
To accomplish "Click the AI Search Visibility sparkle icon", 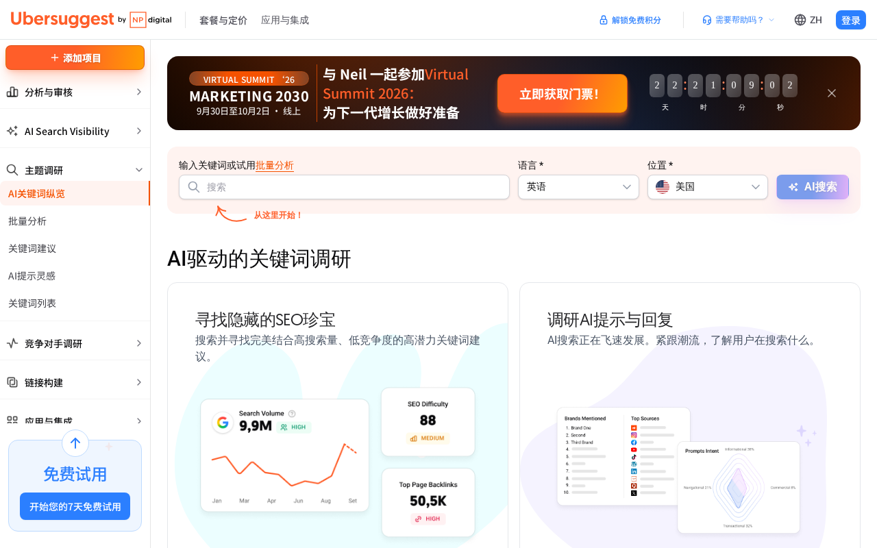I will point(12,131).
